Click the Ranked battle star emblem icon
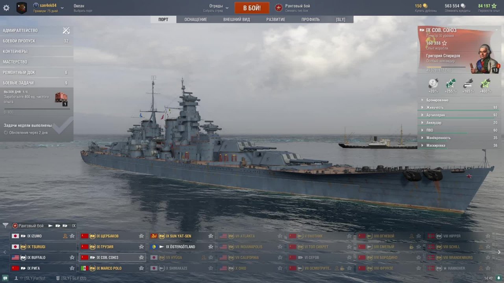Screen dimensions: 504x283 tap(279, 7)
